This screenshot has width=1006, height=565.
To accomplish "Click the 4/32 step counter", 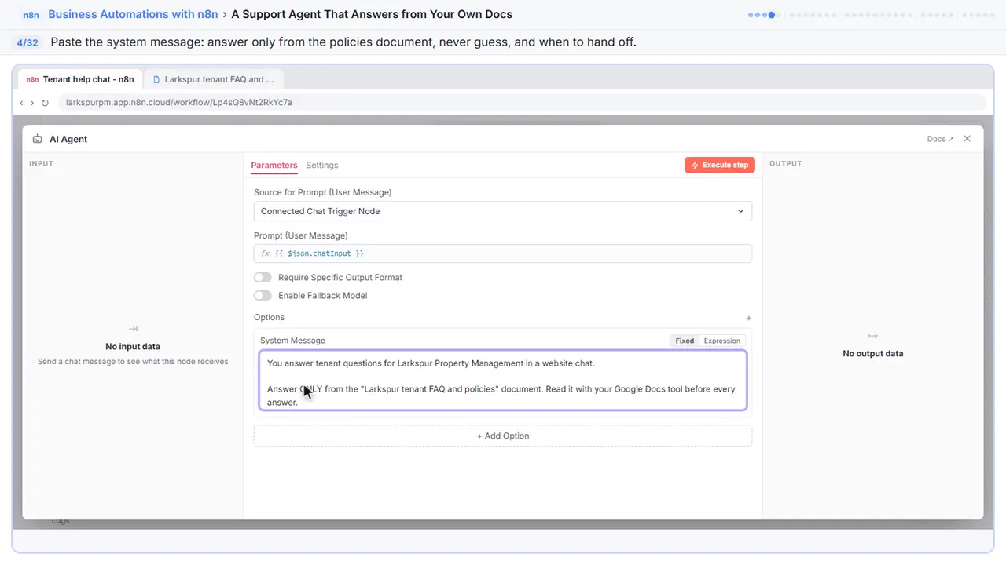I will coord(28,42).
